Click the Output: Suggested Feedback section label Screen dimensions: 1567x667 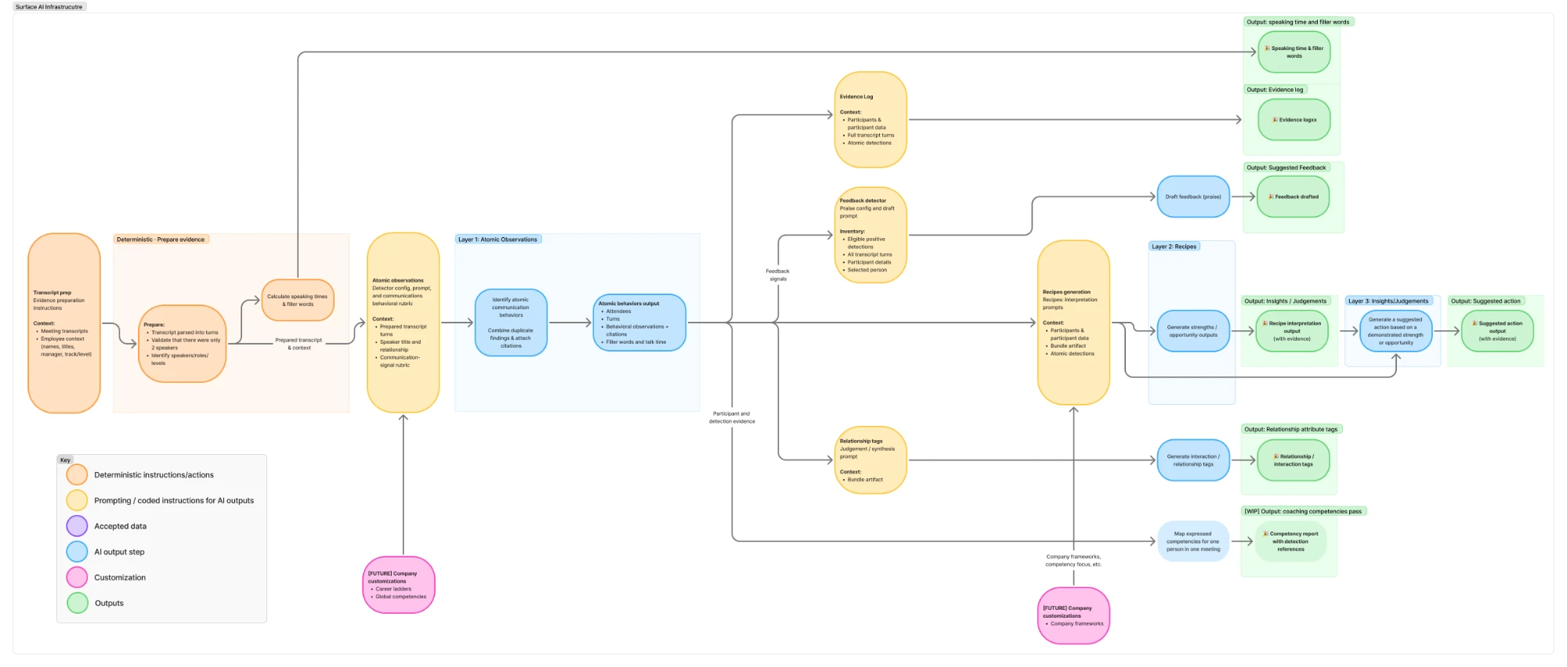coord(1287,168)
